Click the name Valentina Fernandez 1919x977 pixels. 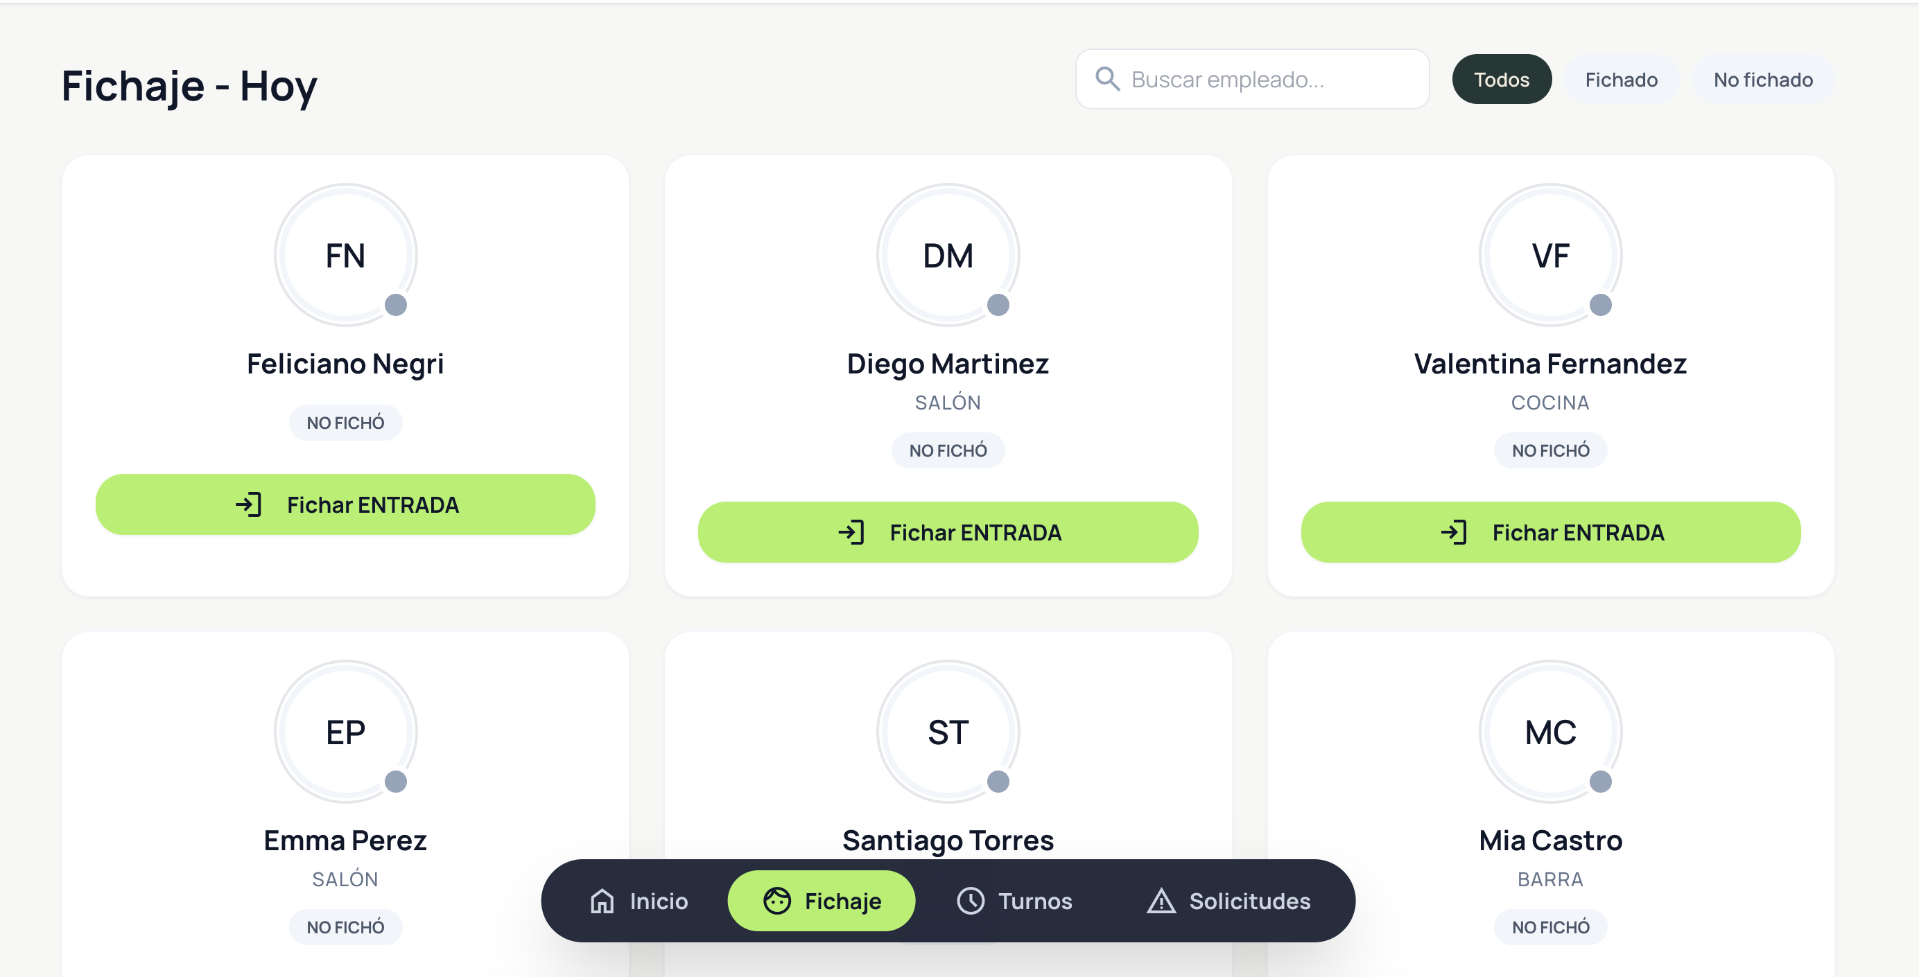click(x=1550, y=364)
